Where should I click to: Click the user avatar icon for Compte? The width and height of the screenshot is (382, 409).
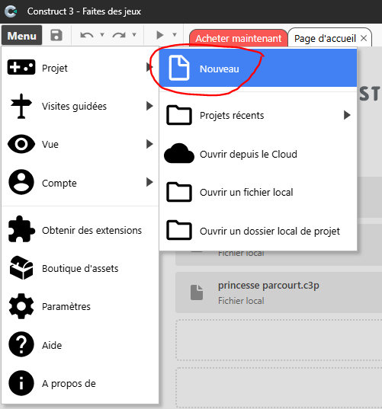(21, 182)
